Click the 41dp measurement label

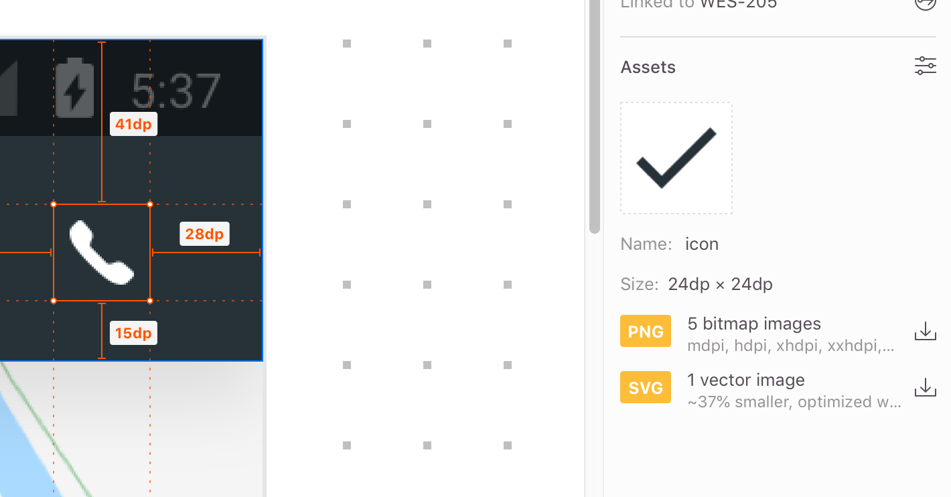click(x=133, y=123)
